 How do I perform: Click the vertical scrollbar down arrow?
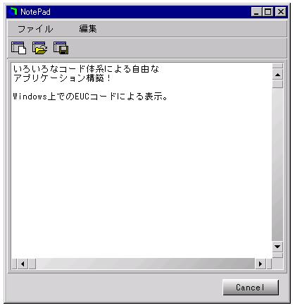pos(277,247)
